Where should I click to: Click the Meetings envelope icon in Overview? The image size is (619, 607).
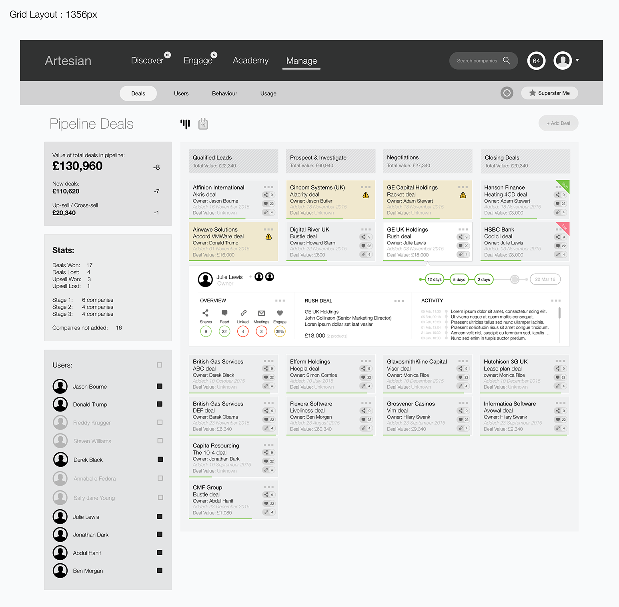click(x=261, y=313)
